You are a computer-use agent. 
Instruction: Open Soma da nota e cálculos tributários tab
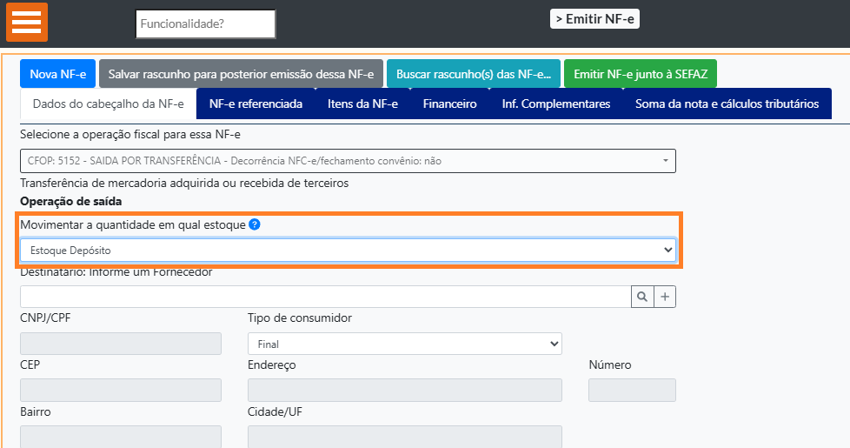pyautogui.click(x=727, y=104)
